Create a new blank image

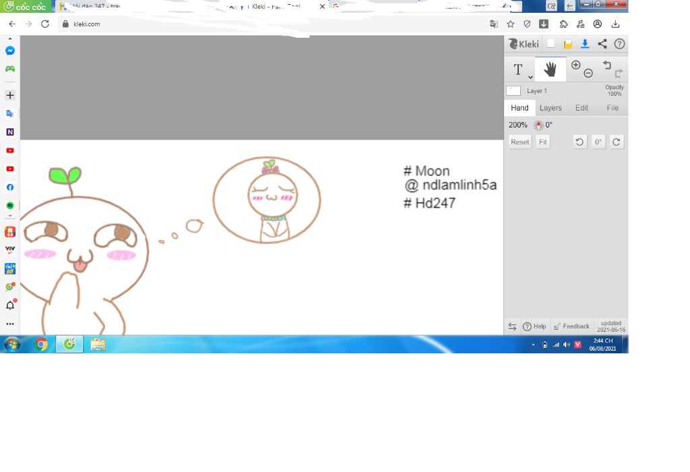551,44
